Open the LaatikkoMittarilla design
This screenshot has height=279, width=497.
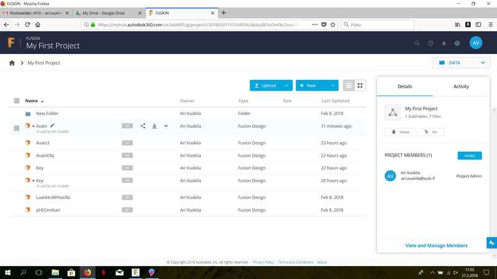(x=53, y=197)
